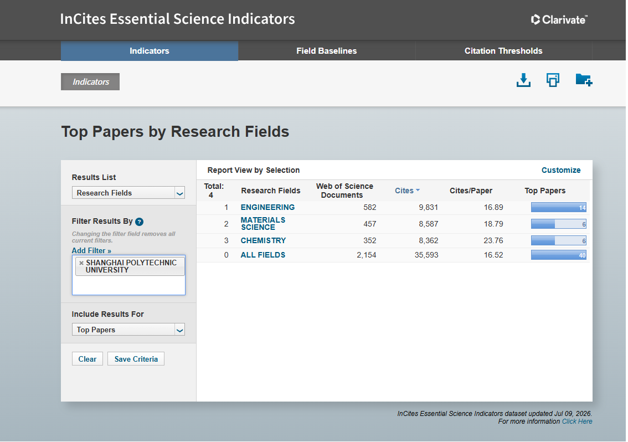Click the Chemistry top papers bar

[x=559, y=240]
